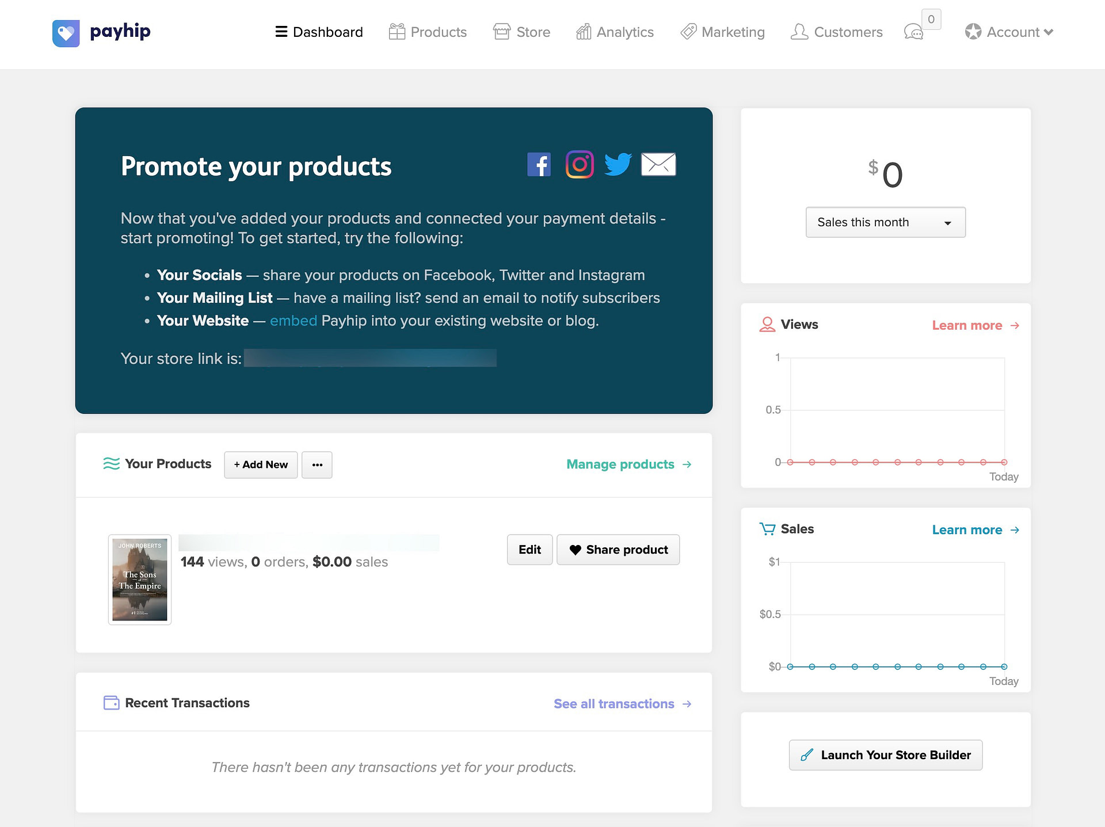Expand the Account dropdown
Viewport: 1105px width, 827px height.
tap(1009, 32)
